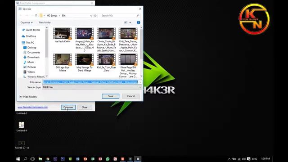288x162 pixels.
Task: Select HD Songs in the address path
Action: [52, 16]
